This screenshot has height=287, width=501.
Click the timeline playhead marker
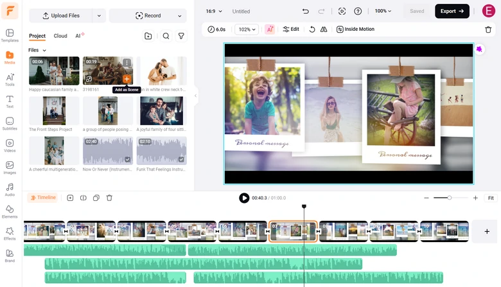coord(304,207)
